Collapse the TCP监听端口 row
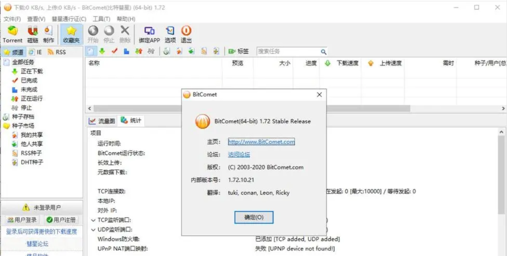This screenshot has height=256, width=507. click(93, 220)
